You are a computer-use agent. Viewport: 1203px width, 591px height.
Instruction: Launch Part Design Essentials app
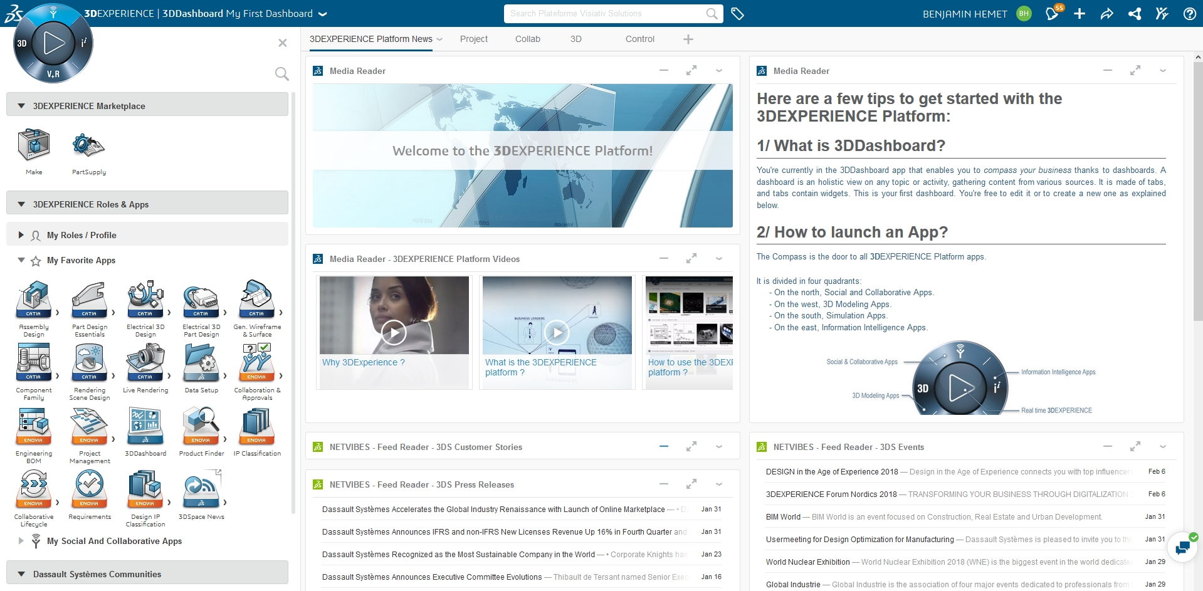pyautogui.click(x=89, y=300)
